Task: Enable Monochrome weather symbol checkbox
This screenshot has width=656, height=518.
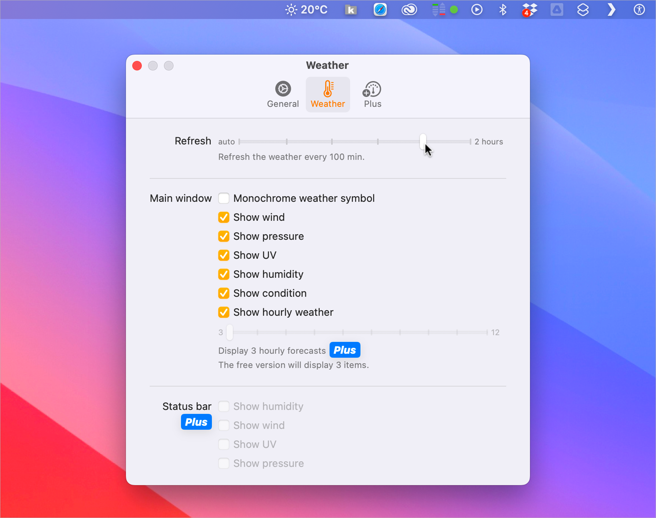Action: pyautogui.click(x=224, y=198)
